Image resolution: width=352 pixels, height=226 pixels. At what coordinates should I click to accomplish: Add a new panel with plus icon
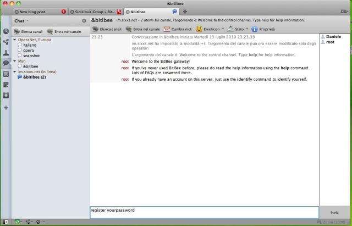point(5,107)
